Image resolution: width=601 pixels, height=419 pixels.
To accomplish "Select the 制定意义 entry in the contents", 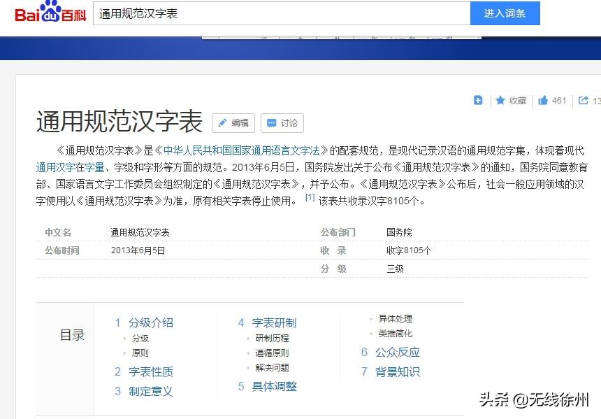I will point(151,391).
